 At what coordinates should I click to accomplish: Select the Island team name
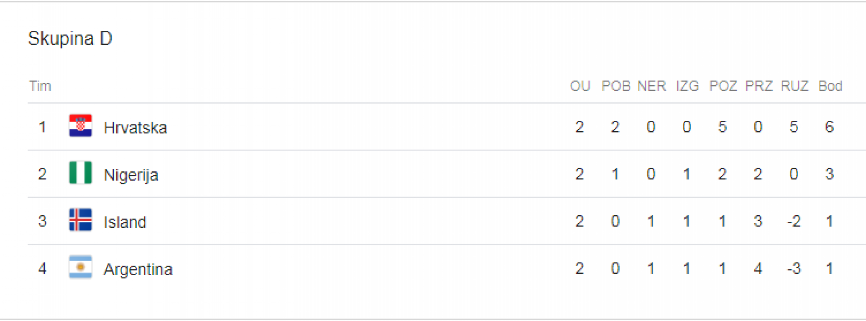click(125, 222)
